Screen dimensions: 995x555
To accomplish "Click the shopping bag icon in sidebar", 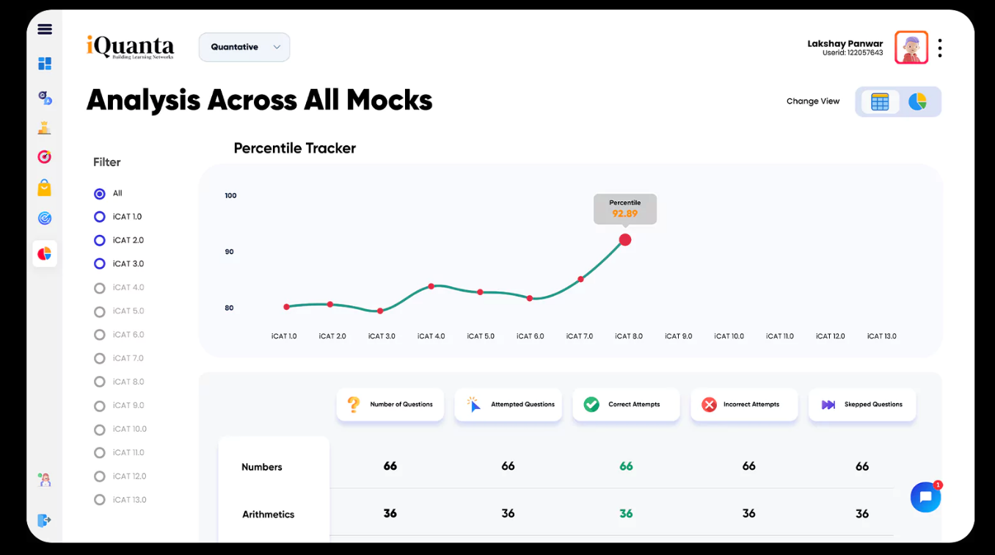I will [45, 188].
